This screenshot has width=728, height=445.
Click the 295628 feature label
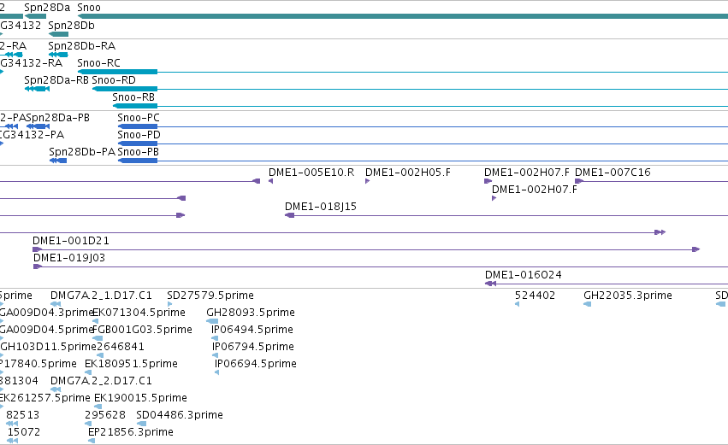(x=105, y=415)
